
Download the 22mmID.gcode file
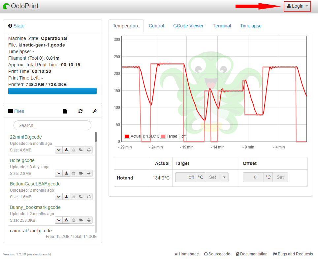click(x=66, y=150)
